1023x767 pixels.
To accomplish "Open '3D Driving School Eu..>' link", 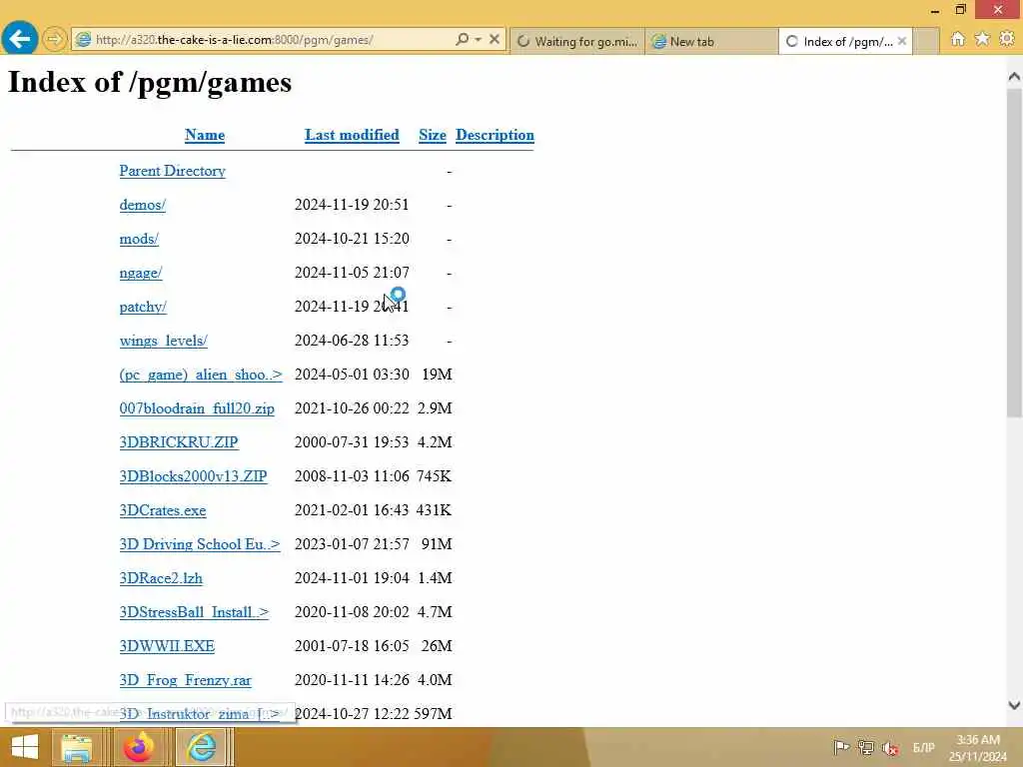I will [x=200, y=544].
